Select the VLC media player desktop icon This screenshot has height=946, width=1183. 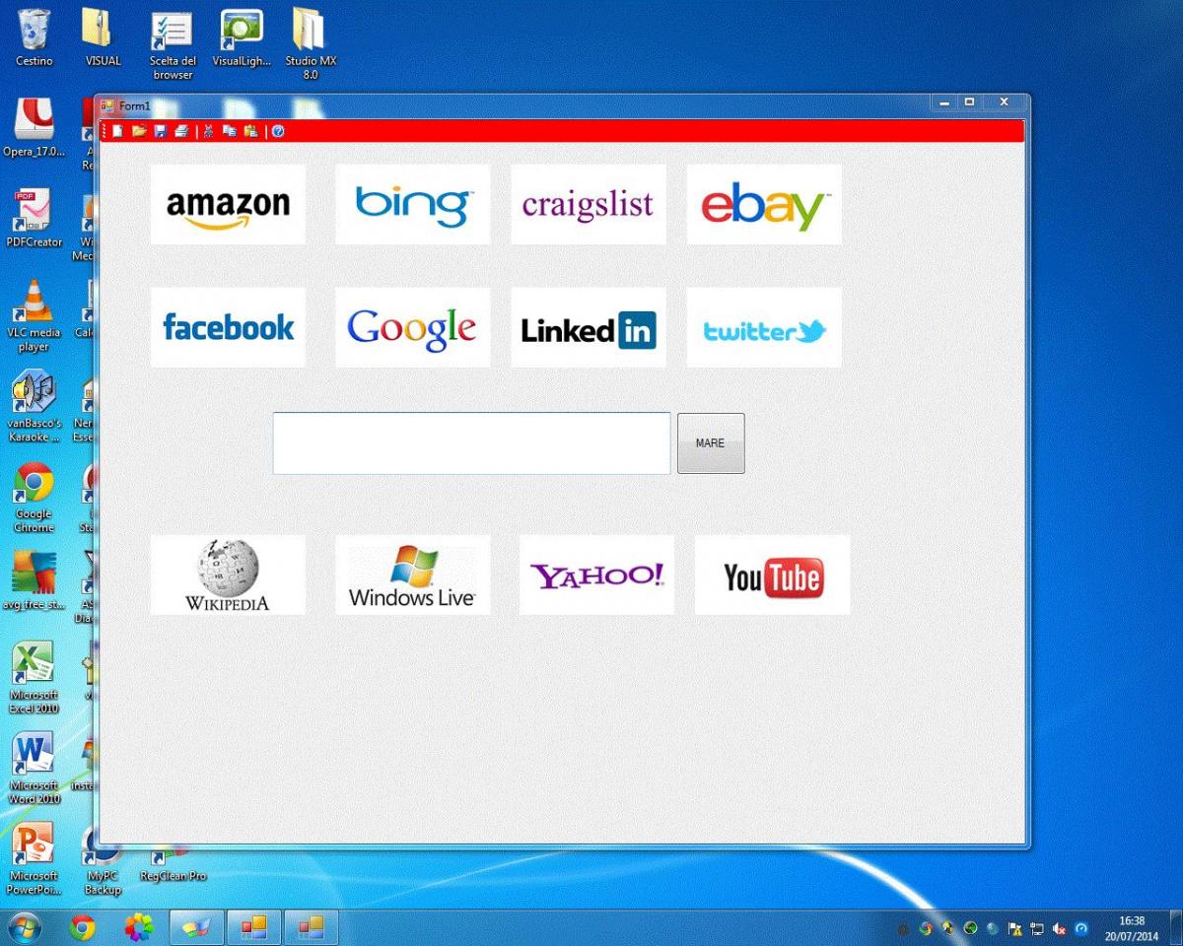34,315
